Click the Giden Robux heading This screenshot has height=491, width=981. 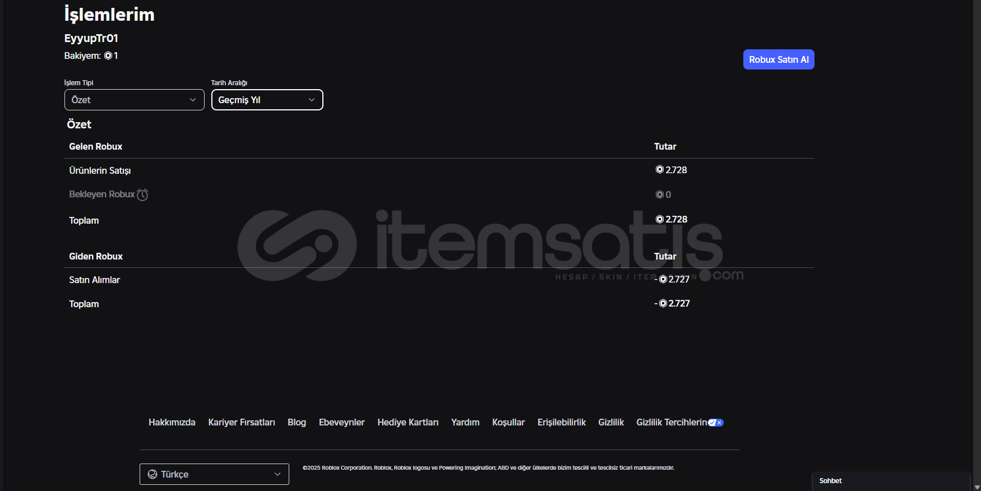[x=96, y=256]
